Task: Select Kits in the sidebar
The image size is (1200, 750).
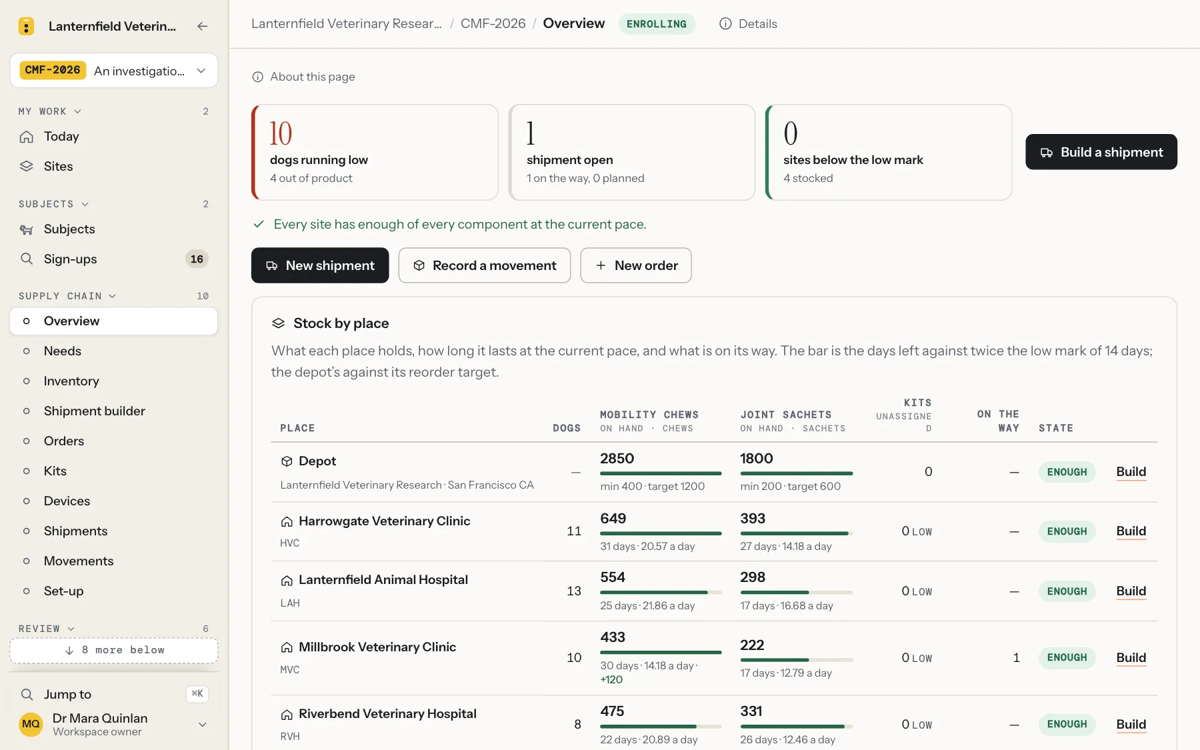Action: pos(114,471)
